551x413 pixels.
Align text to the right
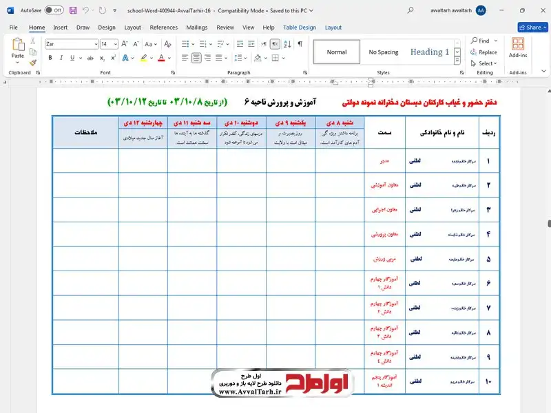208,58
